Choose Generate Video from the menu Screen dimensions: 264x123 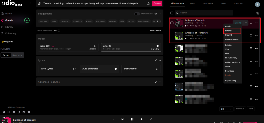pos(232,39)
